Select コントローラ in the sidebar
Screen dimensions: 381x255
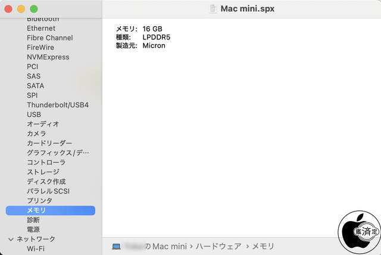tap(46, 163)
